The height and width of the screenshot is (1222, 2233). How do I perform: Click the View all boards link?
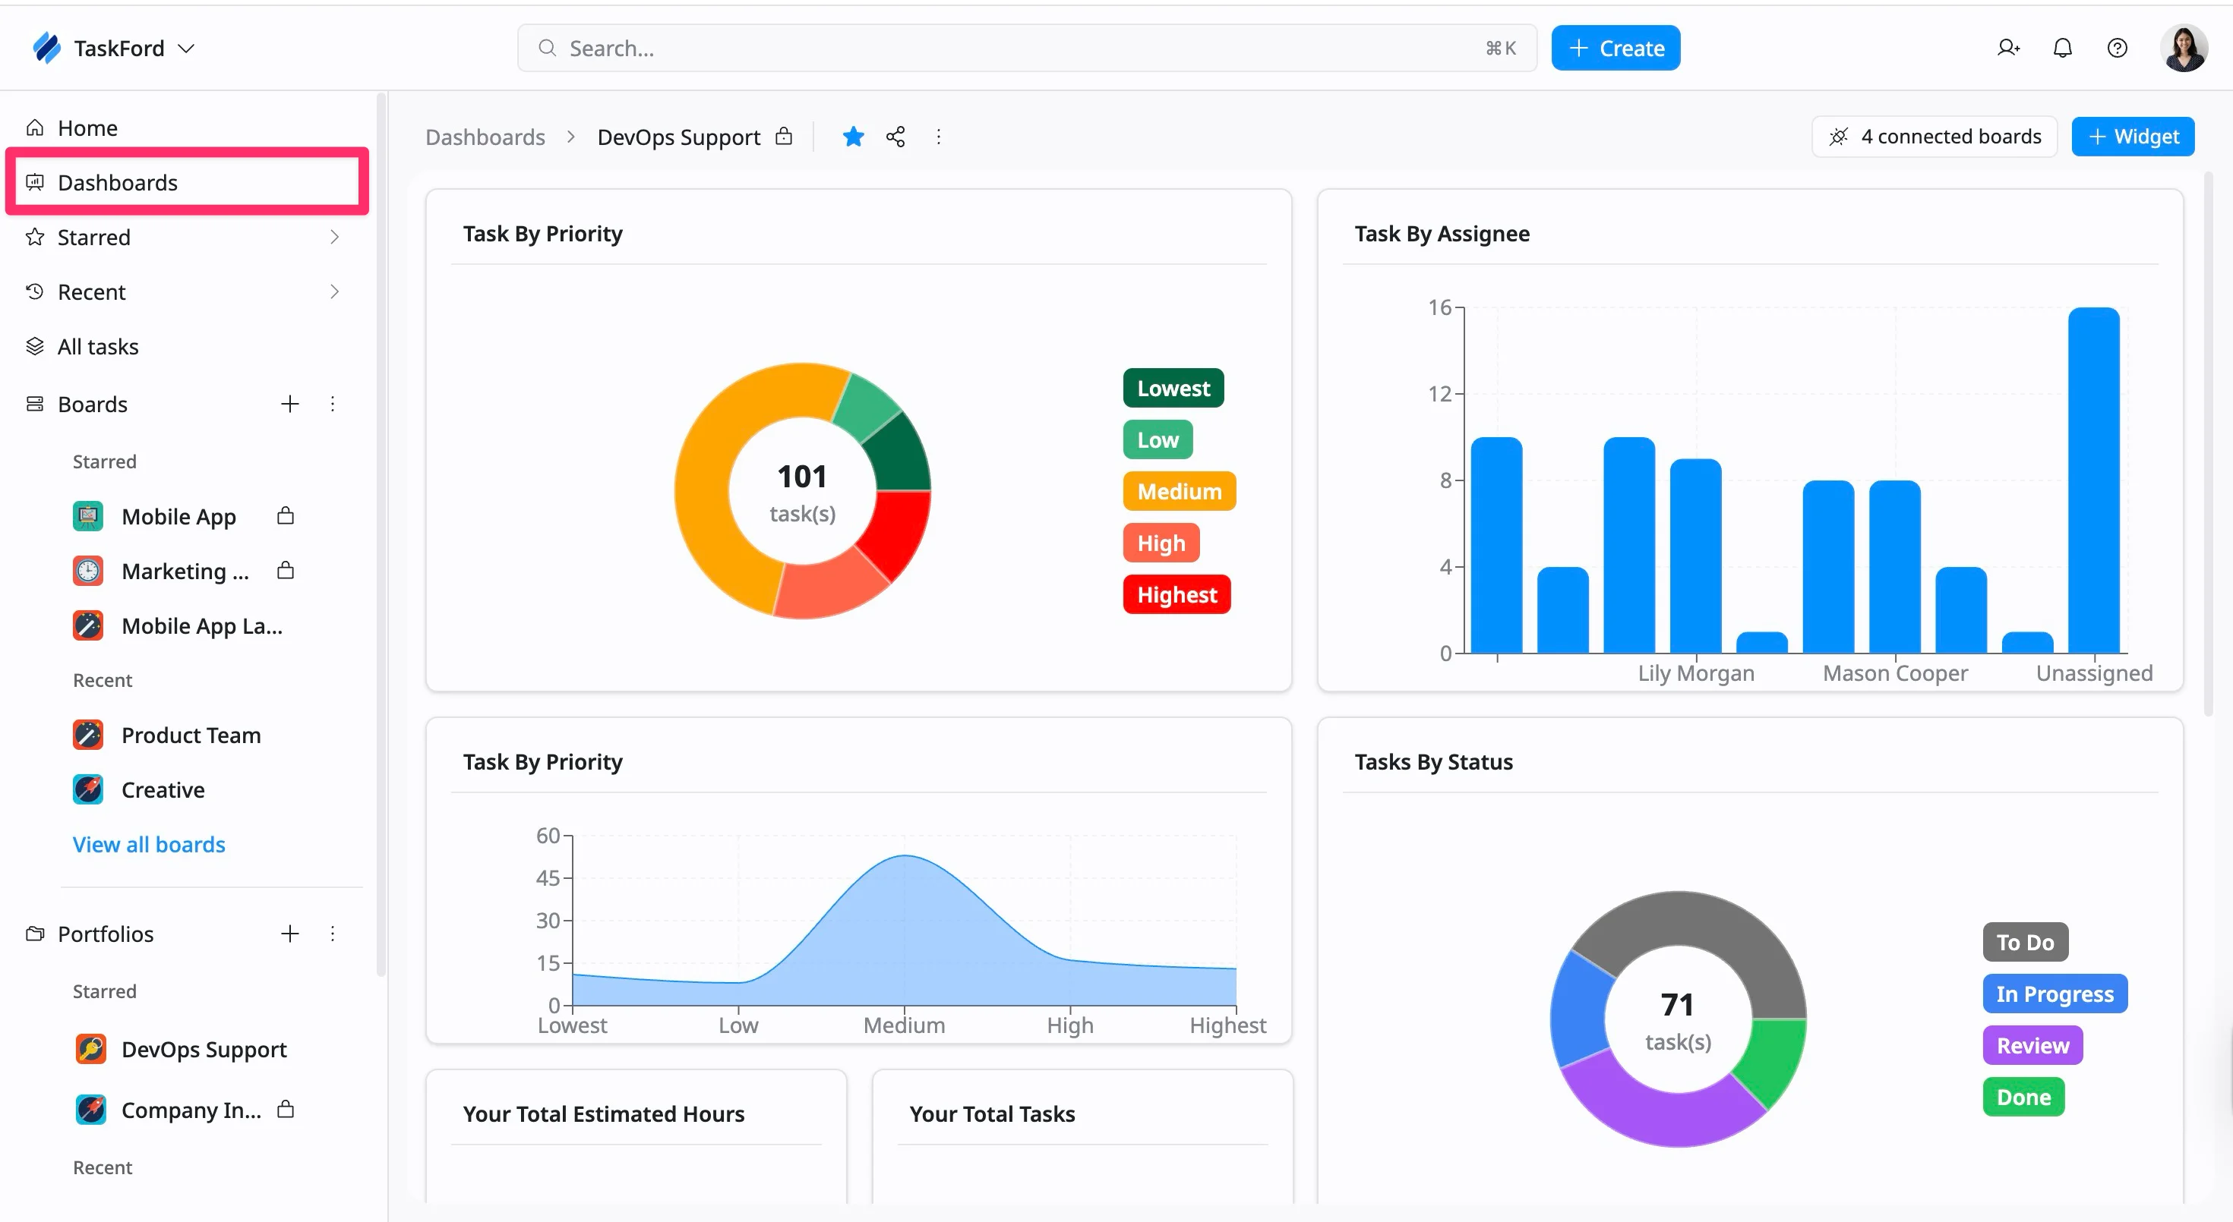[x=149, y=845]
